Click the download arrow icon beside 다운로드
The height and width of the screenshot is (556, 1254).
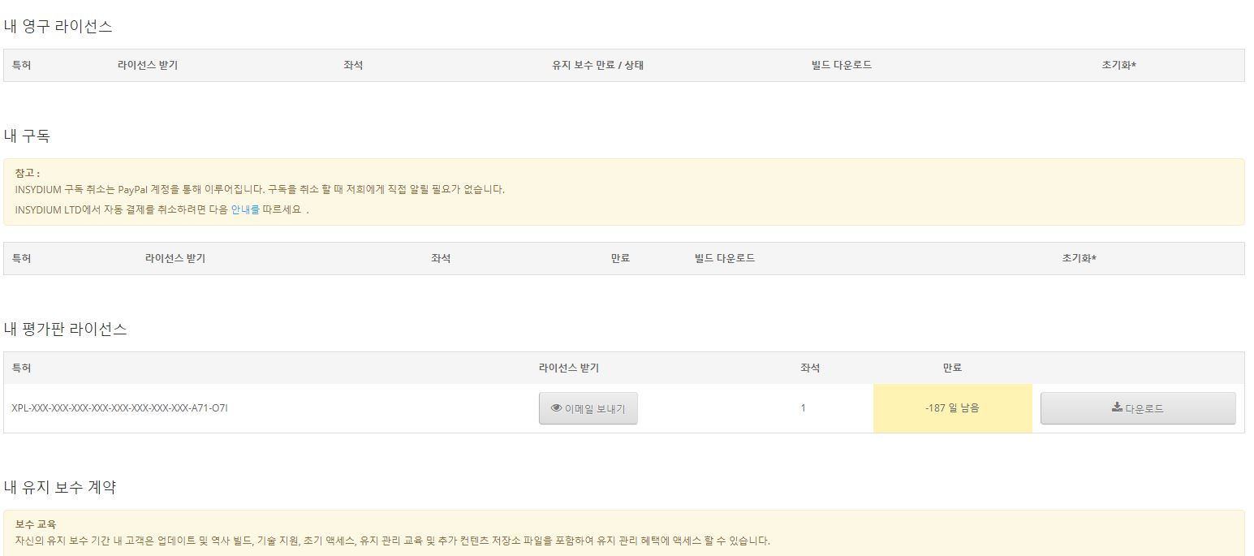tap(1117, 407)
